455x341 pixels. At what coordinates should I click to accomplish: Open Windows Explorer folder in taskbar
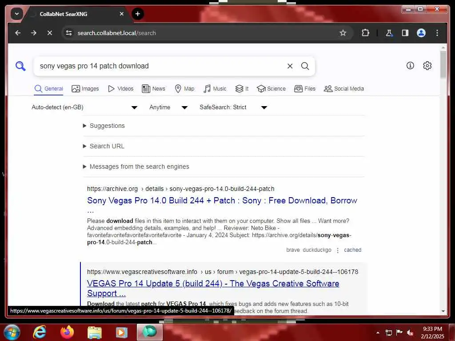tap(95, 332)
